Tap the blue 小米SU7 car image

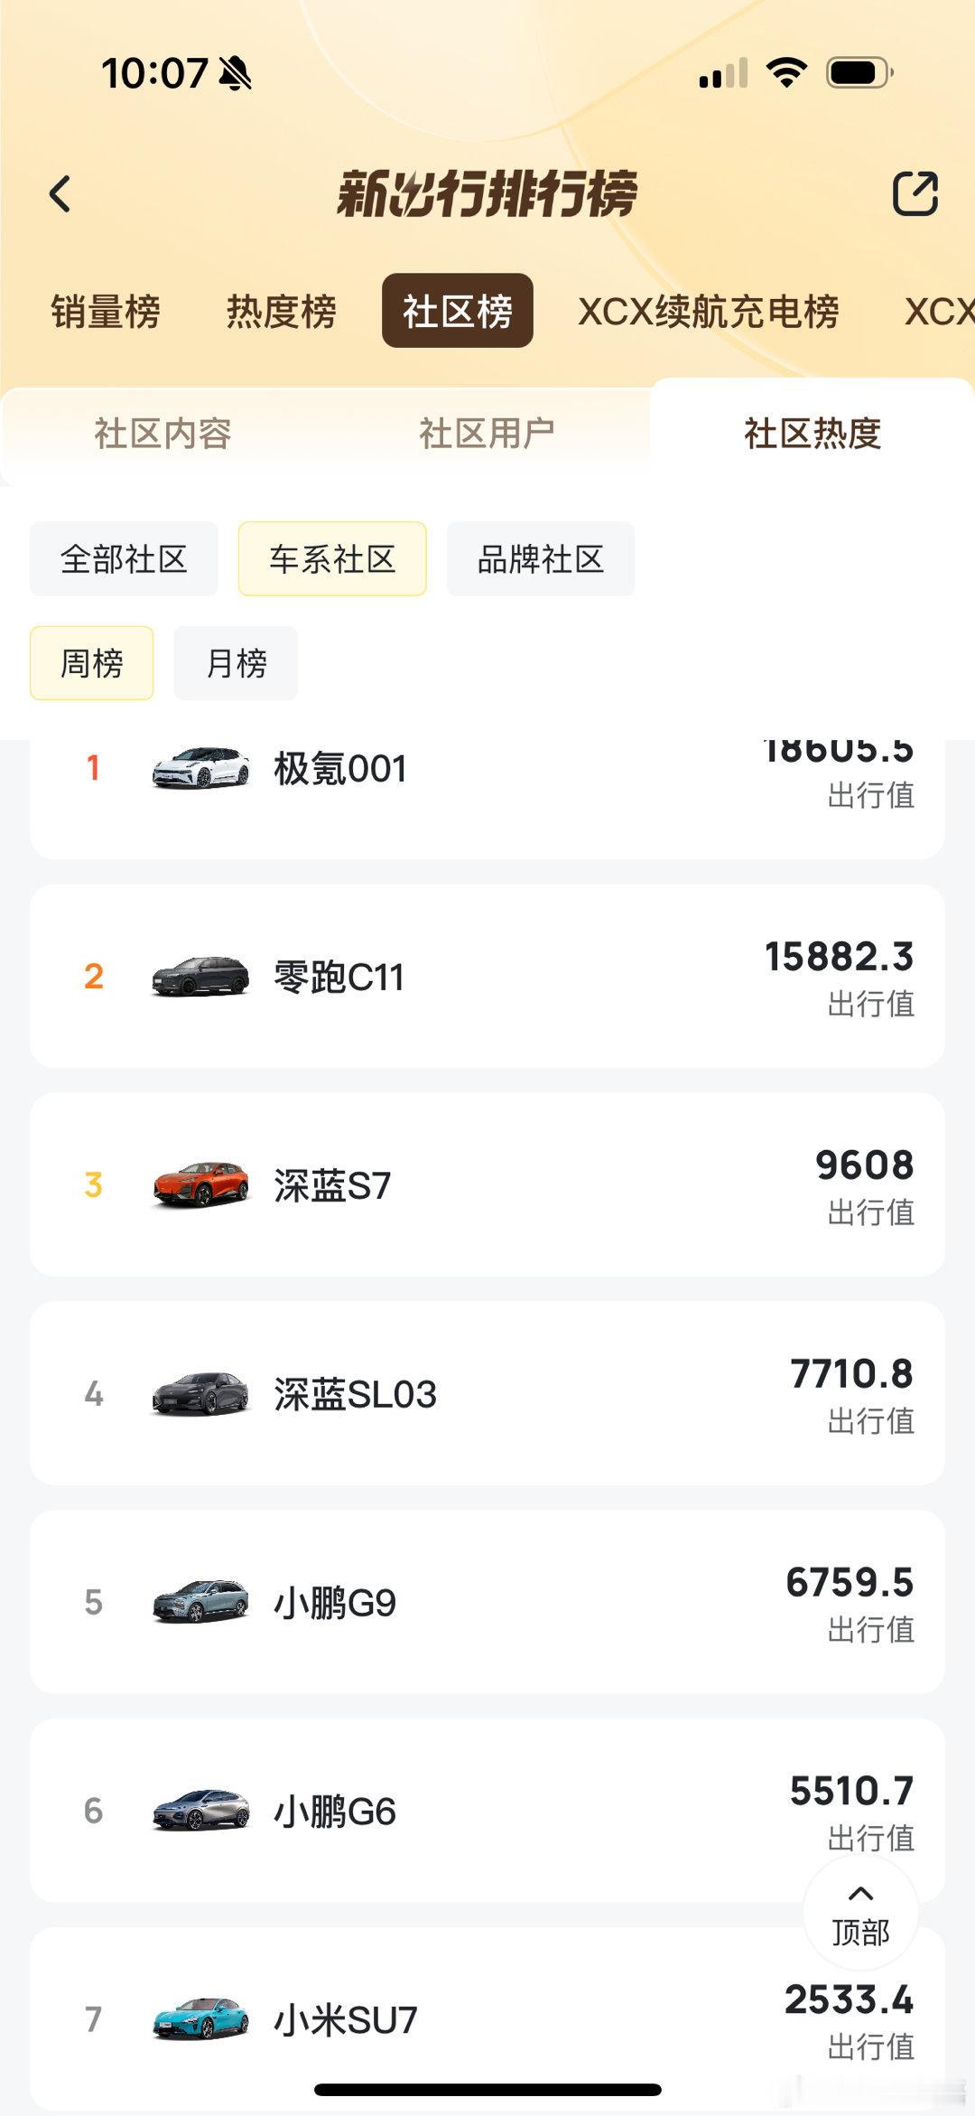[x=200, y=2019]
